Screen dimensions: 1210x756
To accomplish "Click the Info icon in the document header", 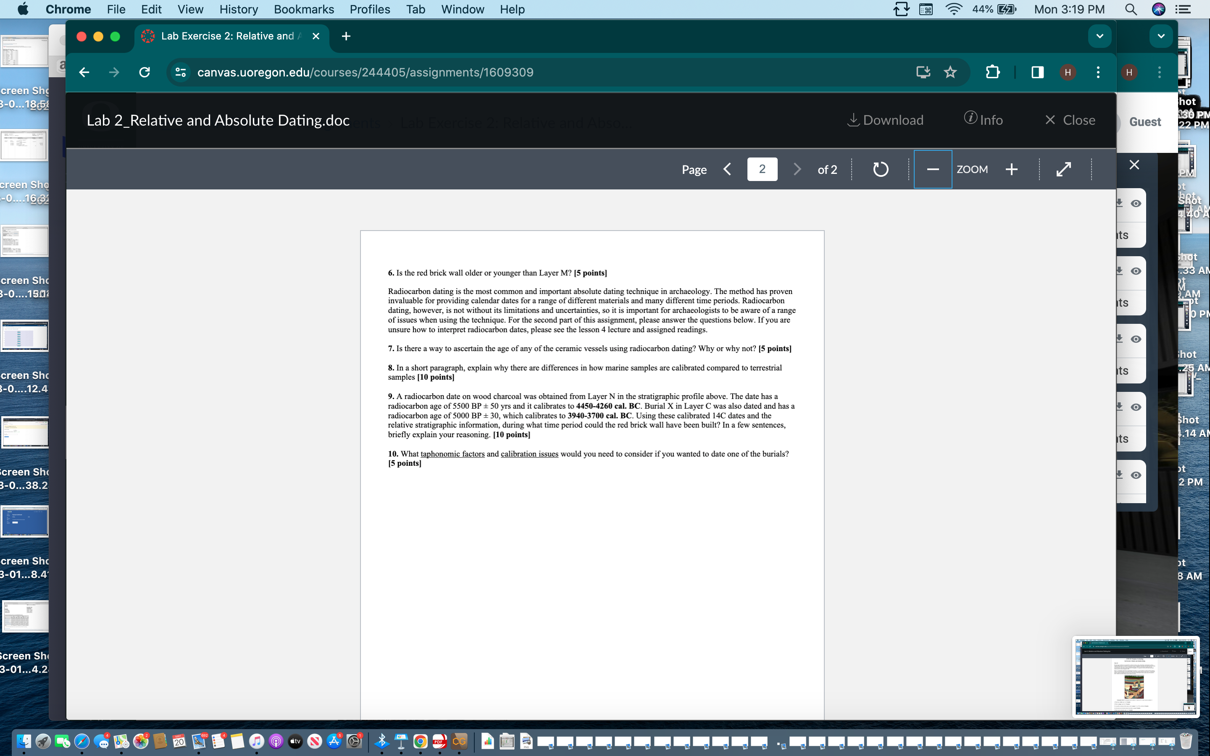I will pos(970,120).
